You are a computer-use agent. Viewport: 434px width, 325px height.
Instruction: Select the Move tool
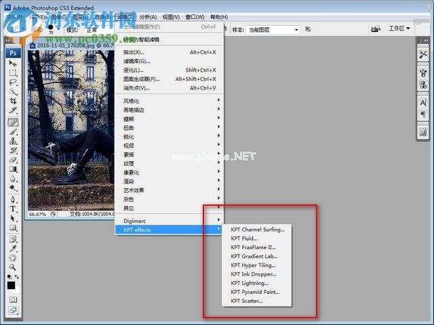(x=13, y=63)
